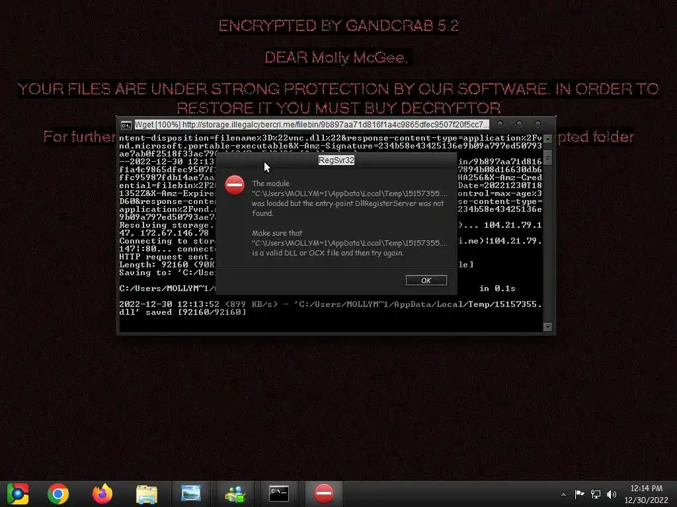This screenshot has width=677, height=507.
Task: Open the picture viewer taskbar icon
Action: pyautogui.click(x=191, y=493)
